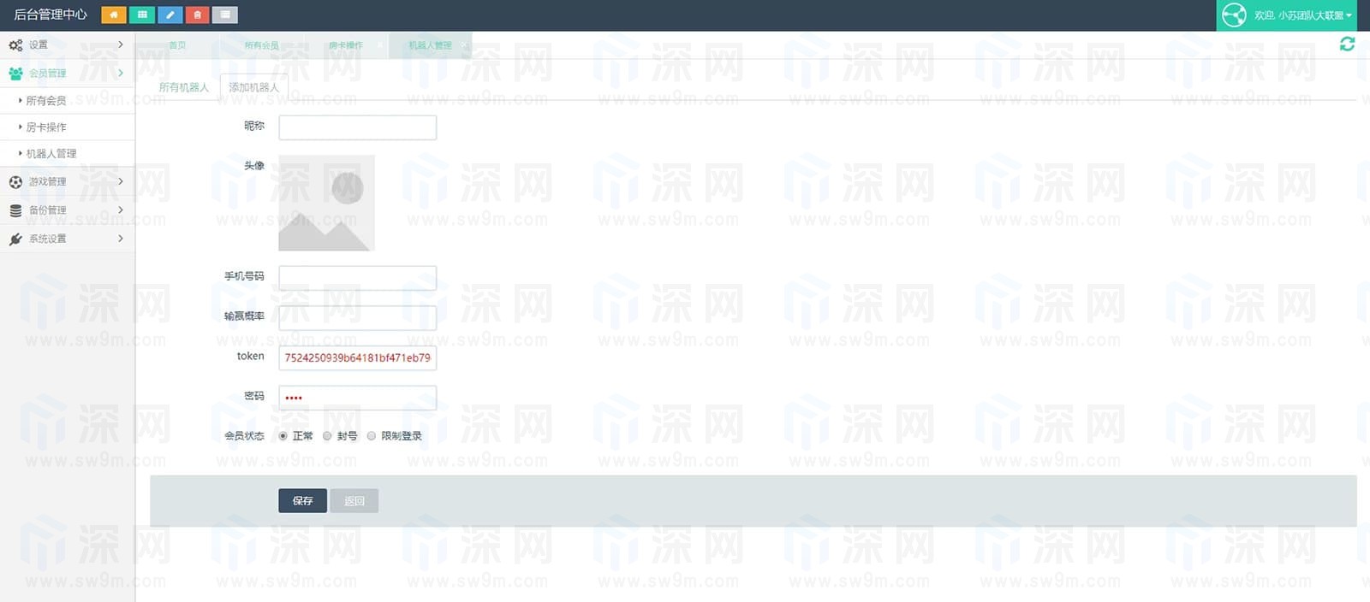Expand the 备份管理 sidebar section

(x=67, y=210)
